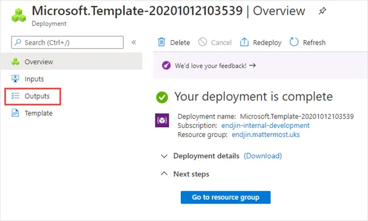Focus the Search (Ctrl+/) input field
This screenshot has height=221, width=368.
(68, 42)
